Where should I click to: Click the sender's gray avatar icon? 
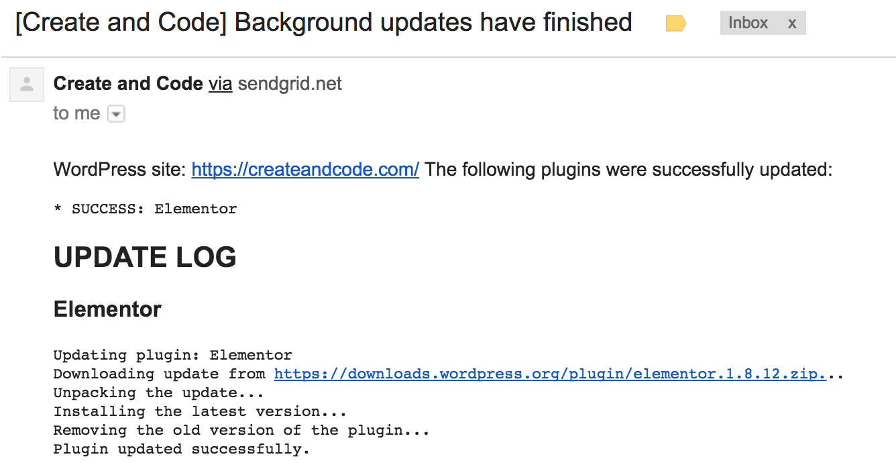pos(27,85)
